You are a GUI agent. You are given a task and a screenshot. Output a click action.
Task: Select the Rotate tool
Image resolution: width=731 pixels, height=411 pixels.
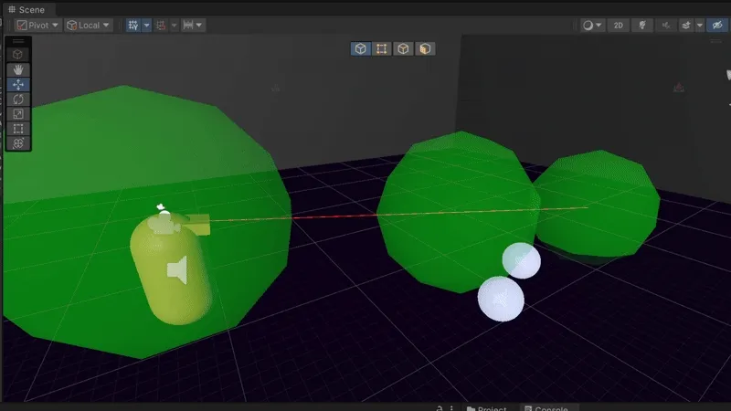pos(18,100)
